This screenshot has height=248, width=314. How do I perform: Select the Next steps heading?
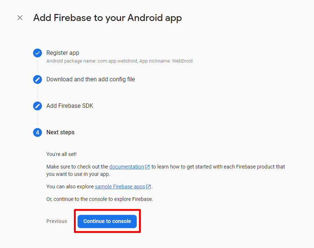60,132
